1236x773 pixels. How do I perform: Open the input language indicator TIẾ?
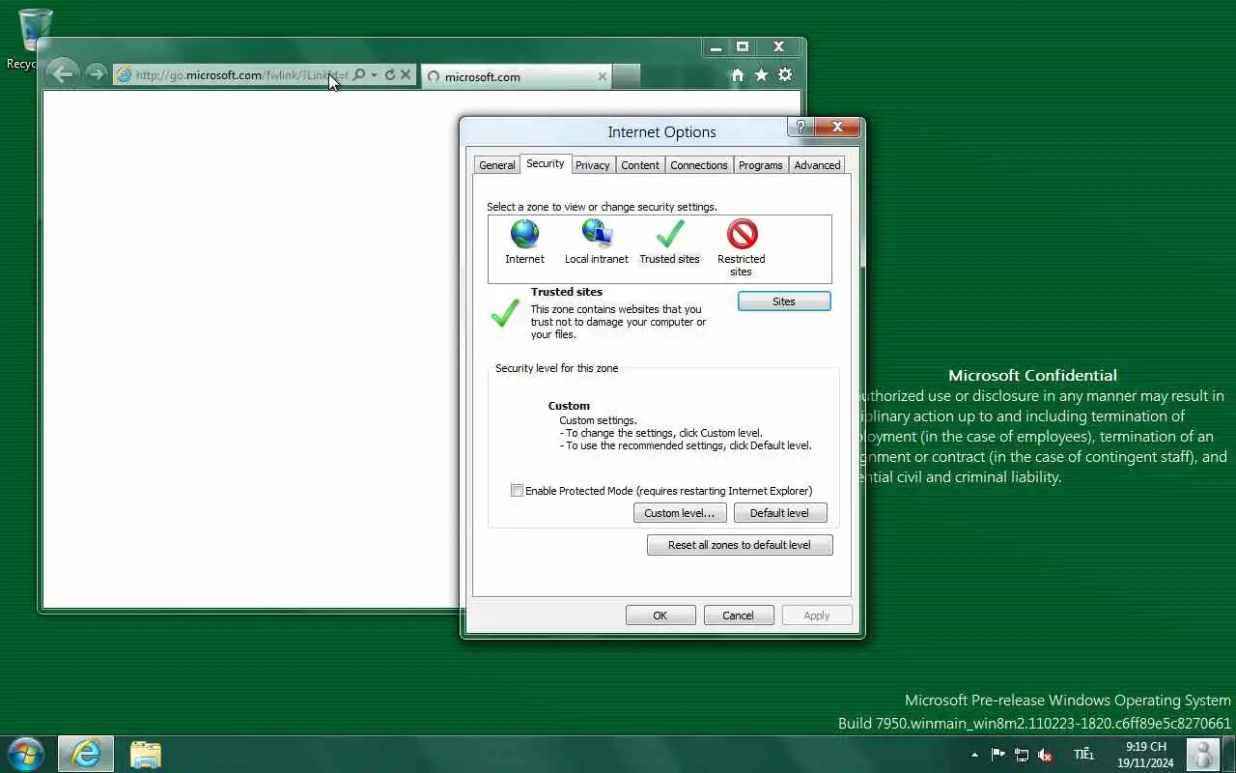coord(1083,755)
